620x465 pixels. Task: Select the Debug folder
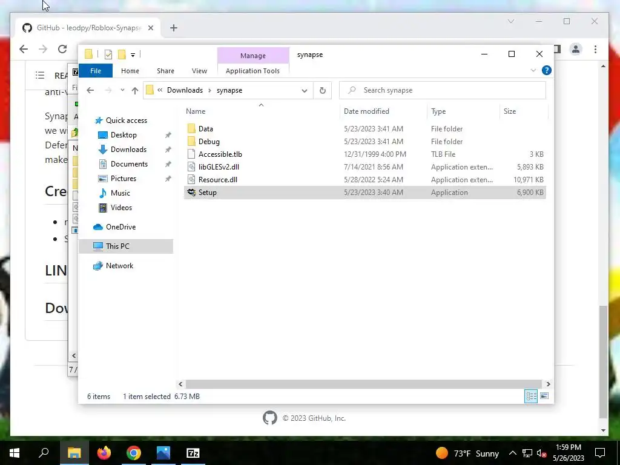point(364,142)
